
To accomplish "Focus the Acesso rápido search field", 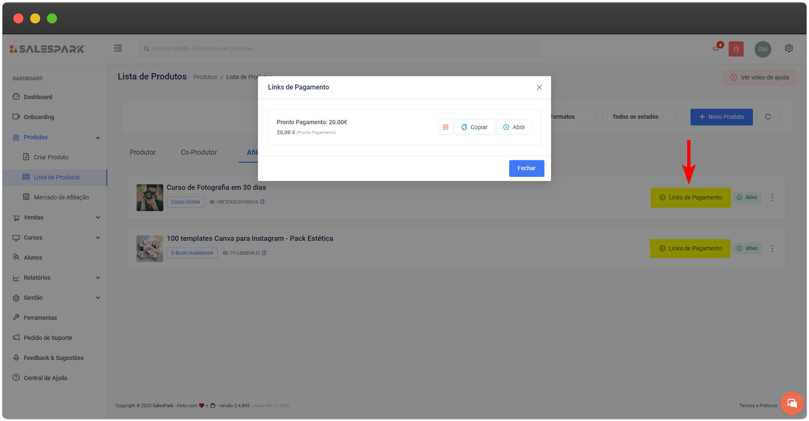I will pos(339,49).
